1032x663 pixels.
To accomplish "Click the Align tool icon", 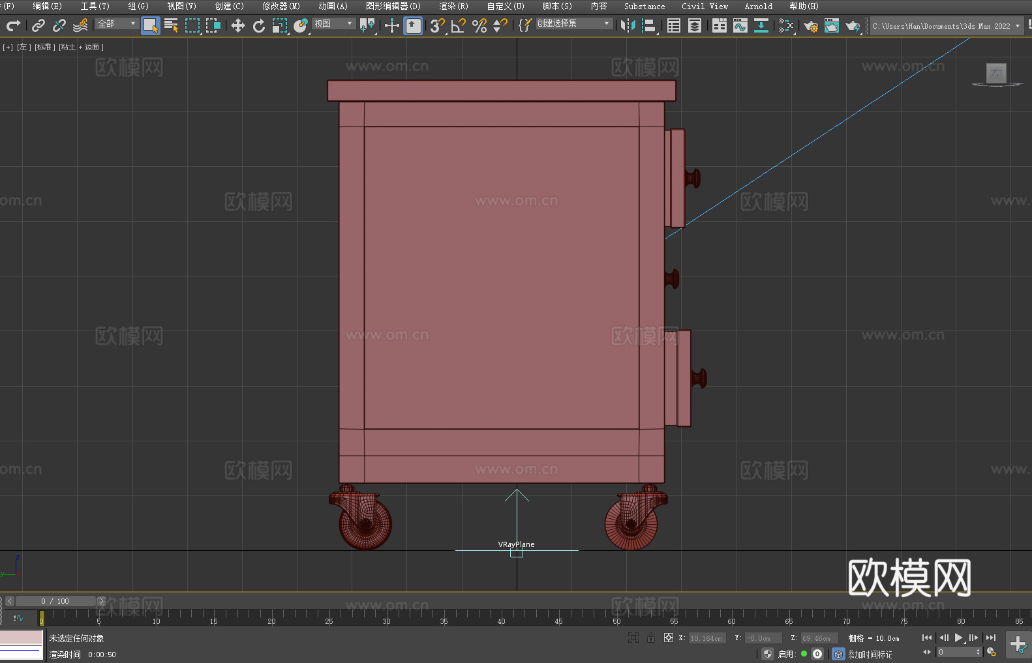I will click(x=649, y=25).
